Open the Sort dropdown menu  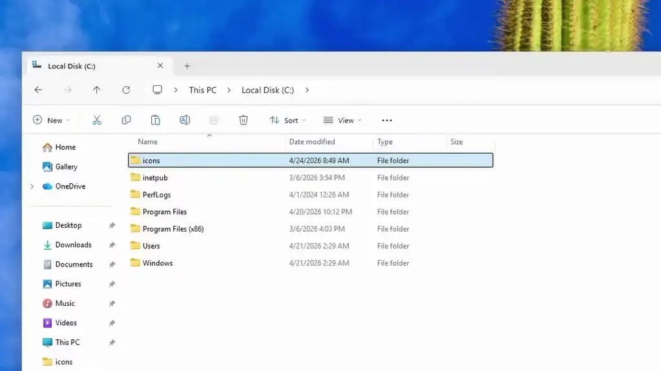click(x=288, y=121)
